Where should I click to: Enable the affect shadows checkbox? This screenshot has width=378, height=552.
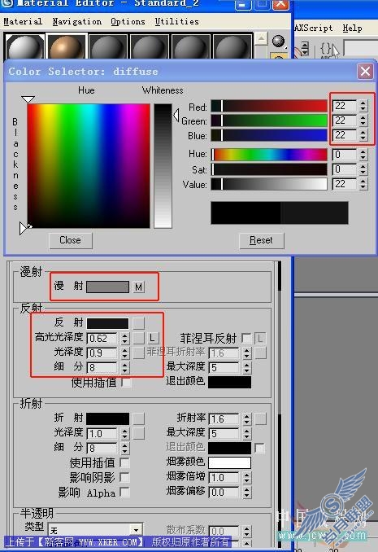(124, 477)
